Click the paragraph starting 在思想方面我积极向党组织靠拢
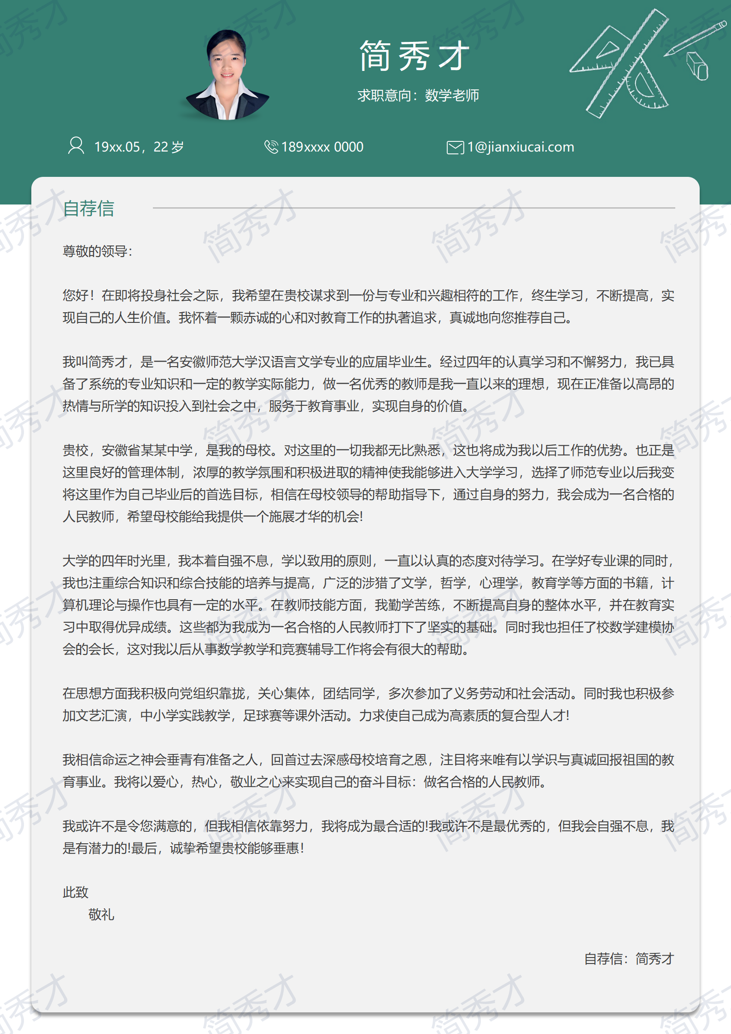The height and width of the screenshot is (1034, 731). coord(368,704)
